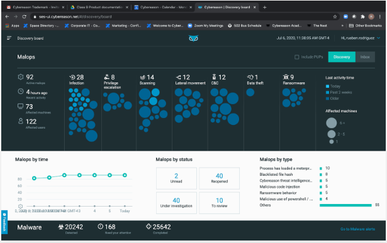Bookmark page with the star icon
The height and width of the screenshot is (243, 387).
coord(335,16)
